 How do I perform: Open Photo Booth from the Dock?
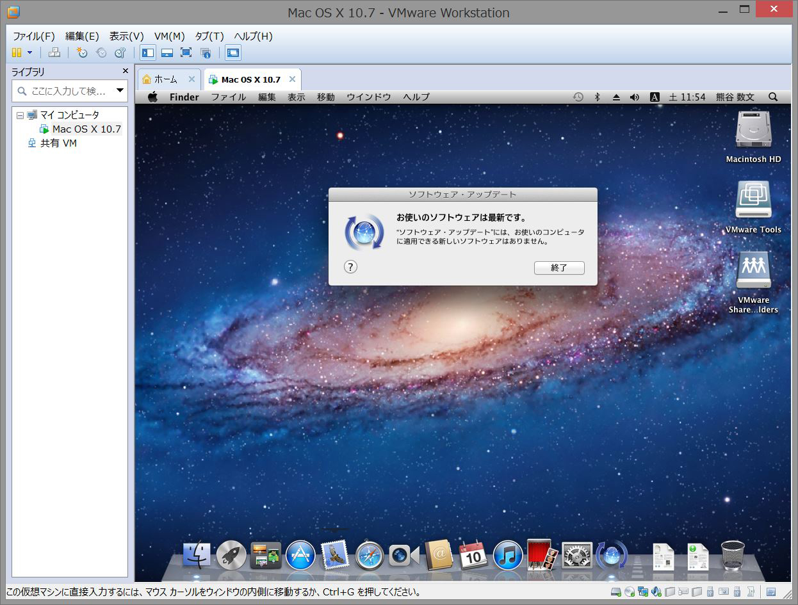coord(542,555)
